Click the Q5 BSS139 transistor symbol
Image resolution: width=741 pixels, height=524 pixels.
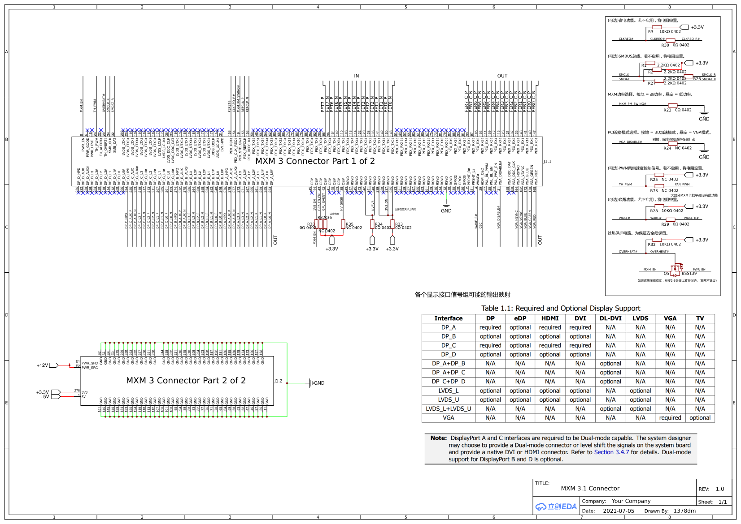(x=676, y=269)
